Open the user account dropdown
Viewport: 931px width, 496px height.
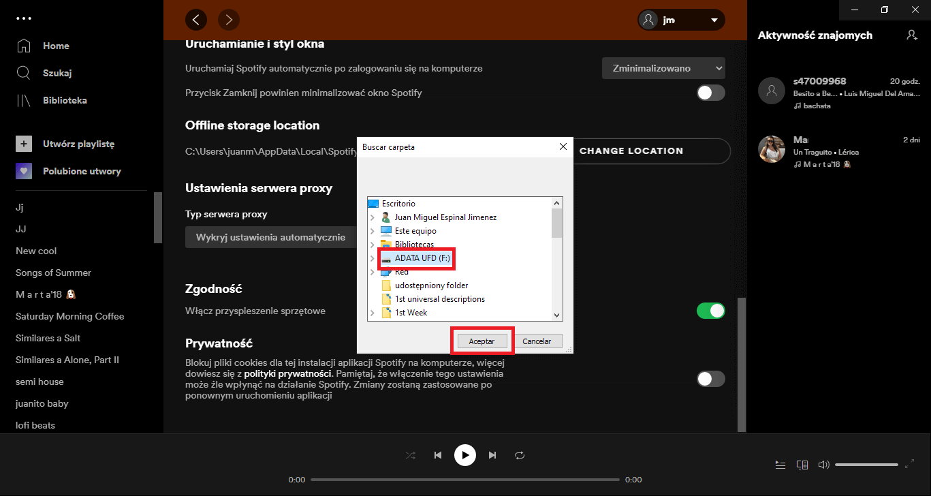tap(681, 20)
